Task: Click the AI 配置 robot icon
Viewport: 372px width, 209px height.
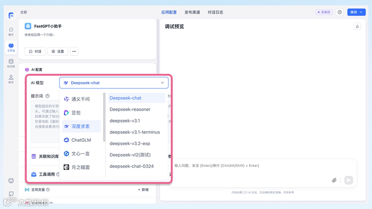Action: click(x=27, y=70)
